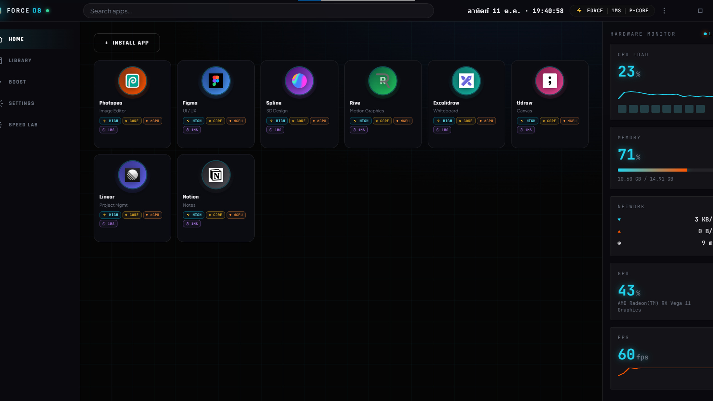
Task: Click Excalidraw's HIGH priority badge
Action: [x=444, y=121]
